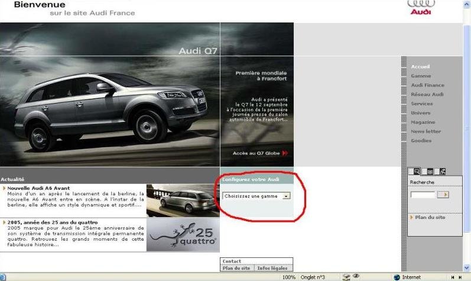Click the Accès au Q7 Globe link
The width and height of the screenshot is (471, 281).
tap(256, 153)
